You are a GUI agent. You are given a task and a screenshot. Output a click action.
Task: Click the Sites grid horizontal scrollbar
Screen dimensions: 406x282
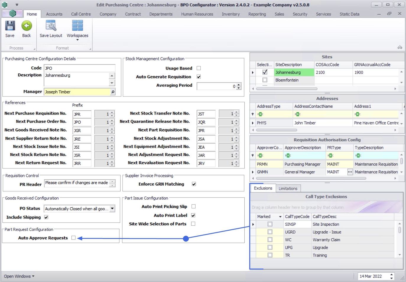[287, 88]
